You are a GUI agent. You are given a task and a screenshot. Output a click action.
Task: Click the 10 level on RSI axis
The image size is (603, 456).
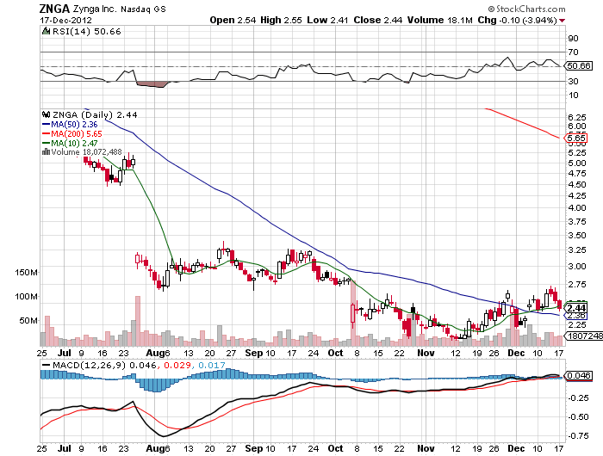[573, 95]
